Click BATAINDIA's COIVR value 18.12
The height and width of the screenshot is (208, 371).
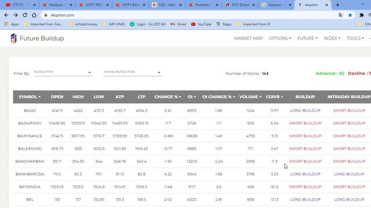[x=274, y=187]
